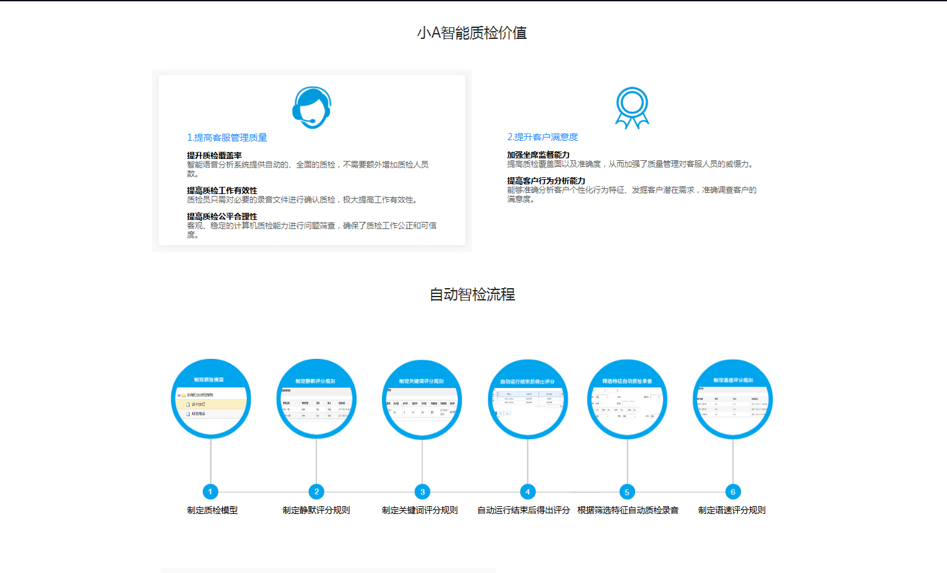The image size is (947, 573).
Task: Click the award ribbon badge icon
Action: pos(632,108)
